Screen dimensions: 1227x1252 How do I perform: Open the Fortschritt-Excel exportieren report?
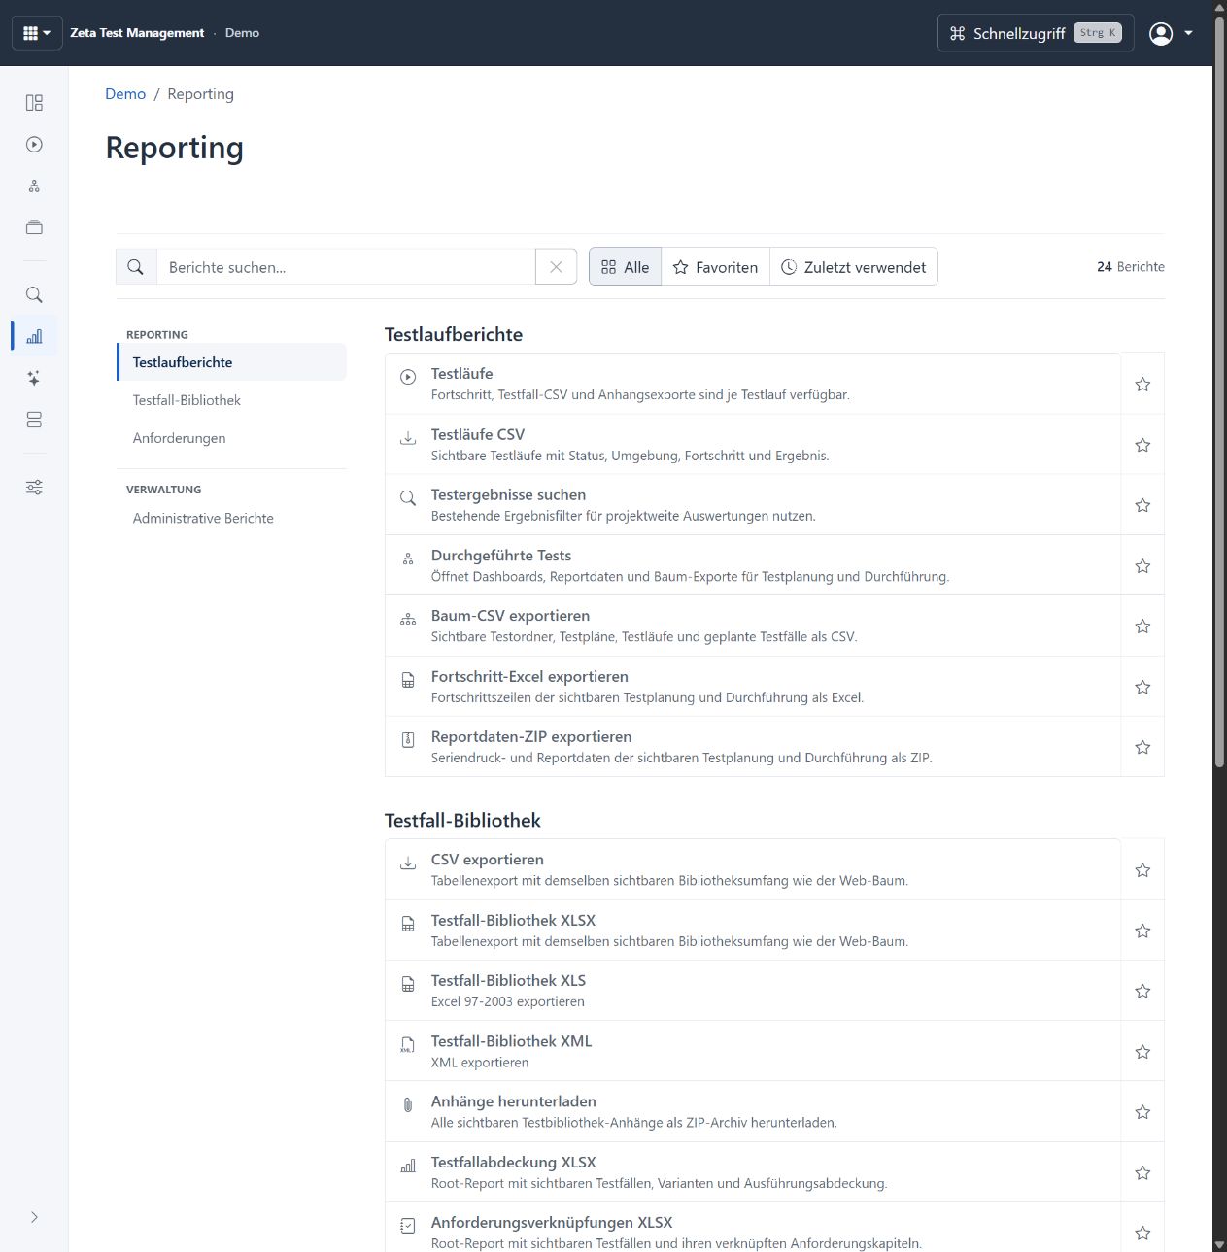click(753, 687)
